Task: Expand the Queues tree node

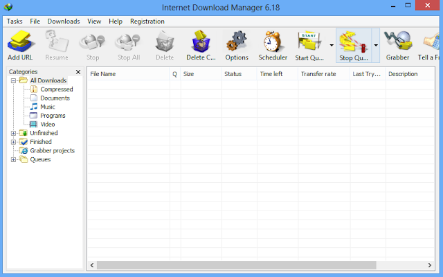Action: point(13,160)
